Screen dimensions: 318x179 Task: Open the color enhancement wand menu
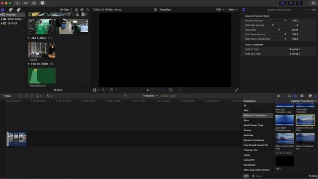[x=103, y=90]
